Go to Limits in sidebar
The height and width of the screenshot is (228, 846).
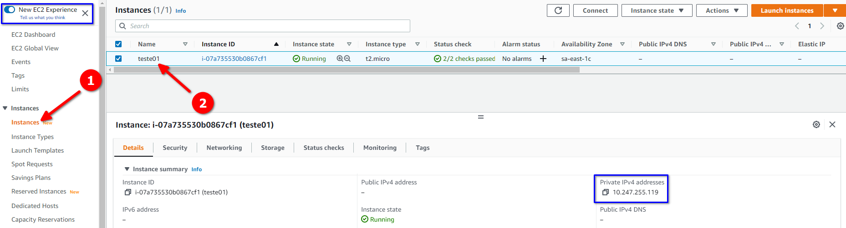pyautogui.click(x=20, y=89)
